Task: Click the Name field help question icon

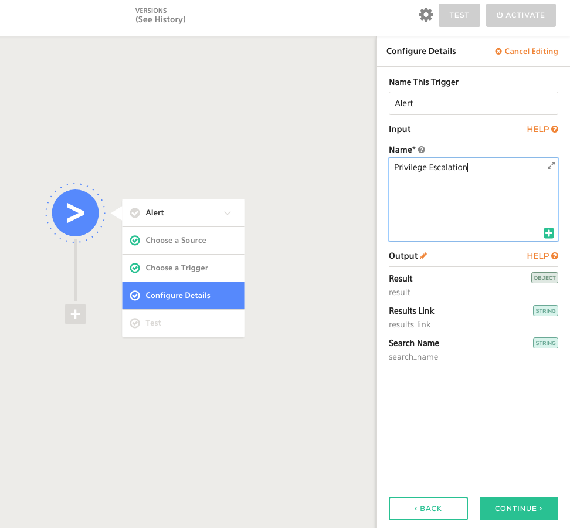Action: point(422,150)
